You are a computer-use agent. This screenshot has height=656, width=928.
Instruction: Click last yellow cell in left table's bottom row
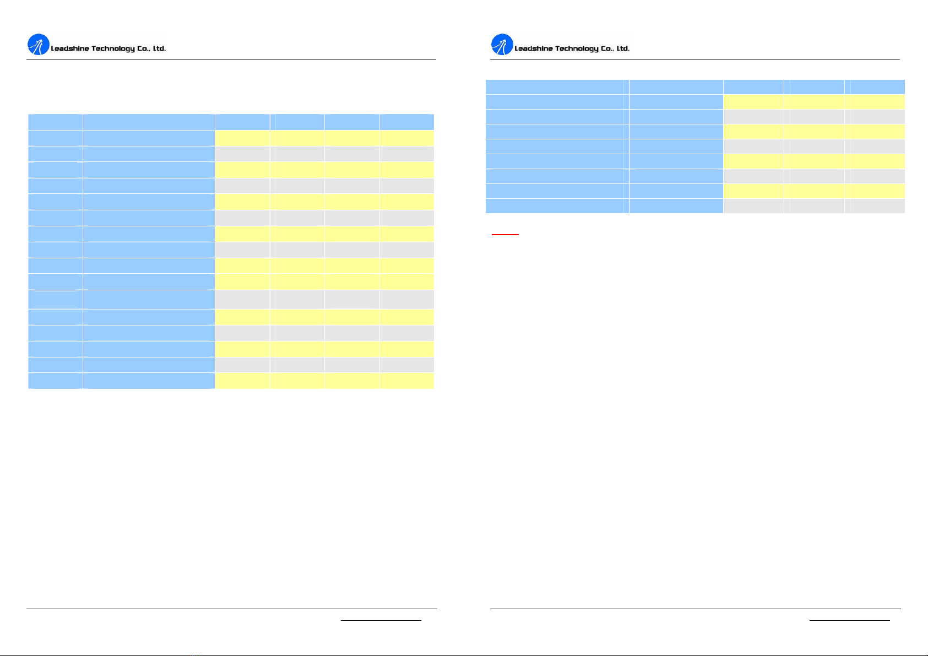pos(406,381)
